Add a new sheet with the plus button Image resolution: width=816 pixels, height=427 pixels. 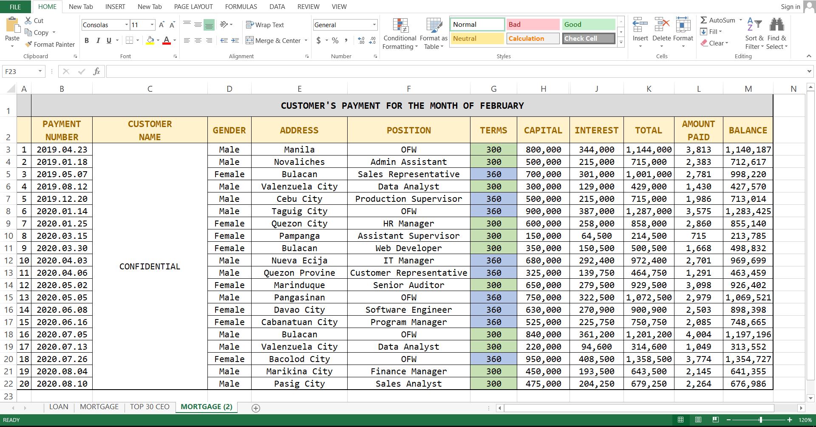click(x=256, y=408)
